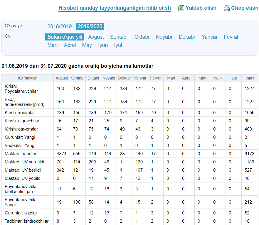Click the Jami column header
The width and height of the screenshot is (259, 225).
tap(250, 78)
